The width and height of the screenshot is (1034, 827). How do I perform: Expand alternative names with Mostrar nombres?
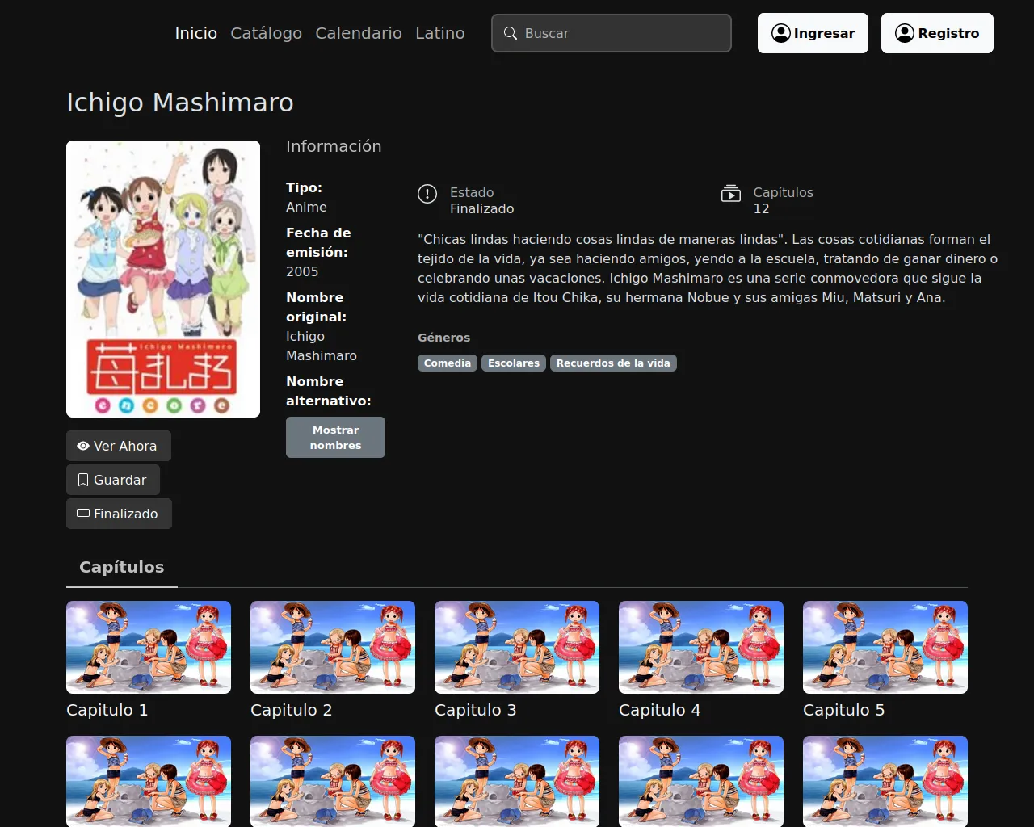coord(335,437)
